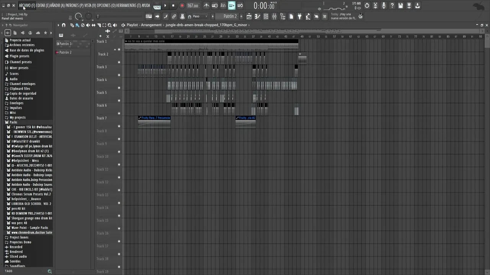Open browser favorites star icon
Image resolution: width=490 pixels, height=275 pixels.
(x=45, y=33)
